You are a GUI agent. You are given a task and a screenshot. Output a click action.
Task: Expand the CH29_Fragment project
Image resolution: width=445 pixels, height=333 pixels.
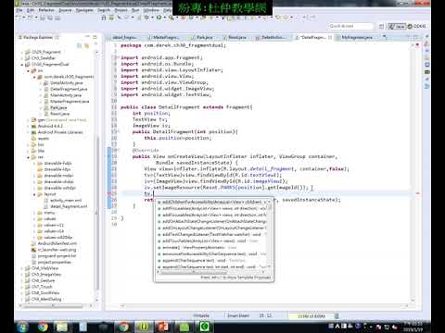[x=22, y=52]
